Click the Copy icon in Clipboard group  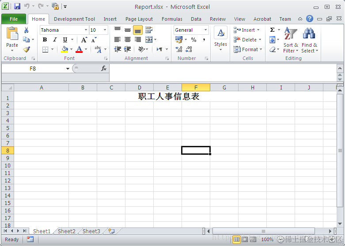tap(26, 40)
